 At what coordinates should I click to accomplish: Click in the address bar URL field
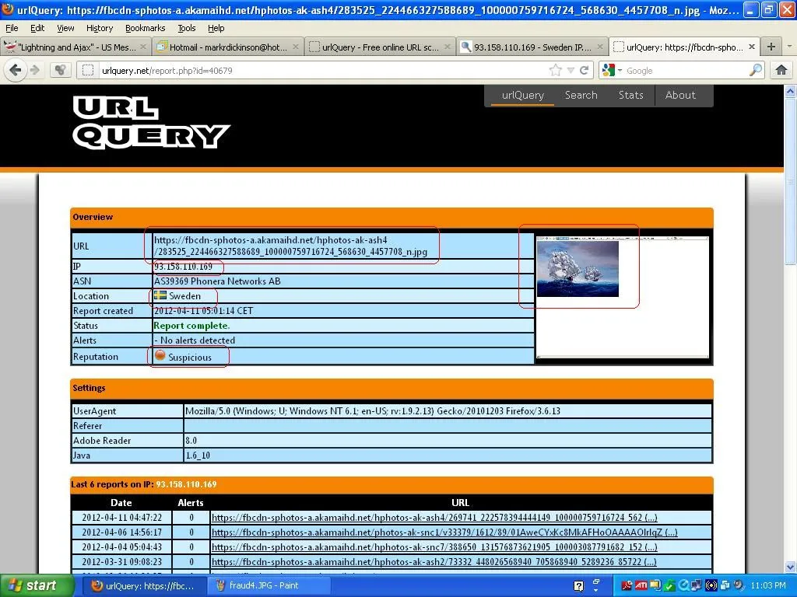click(x=311, y=70)
